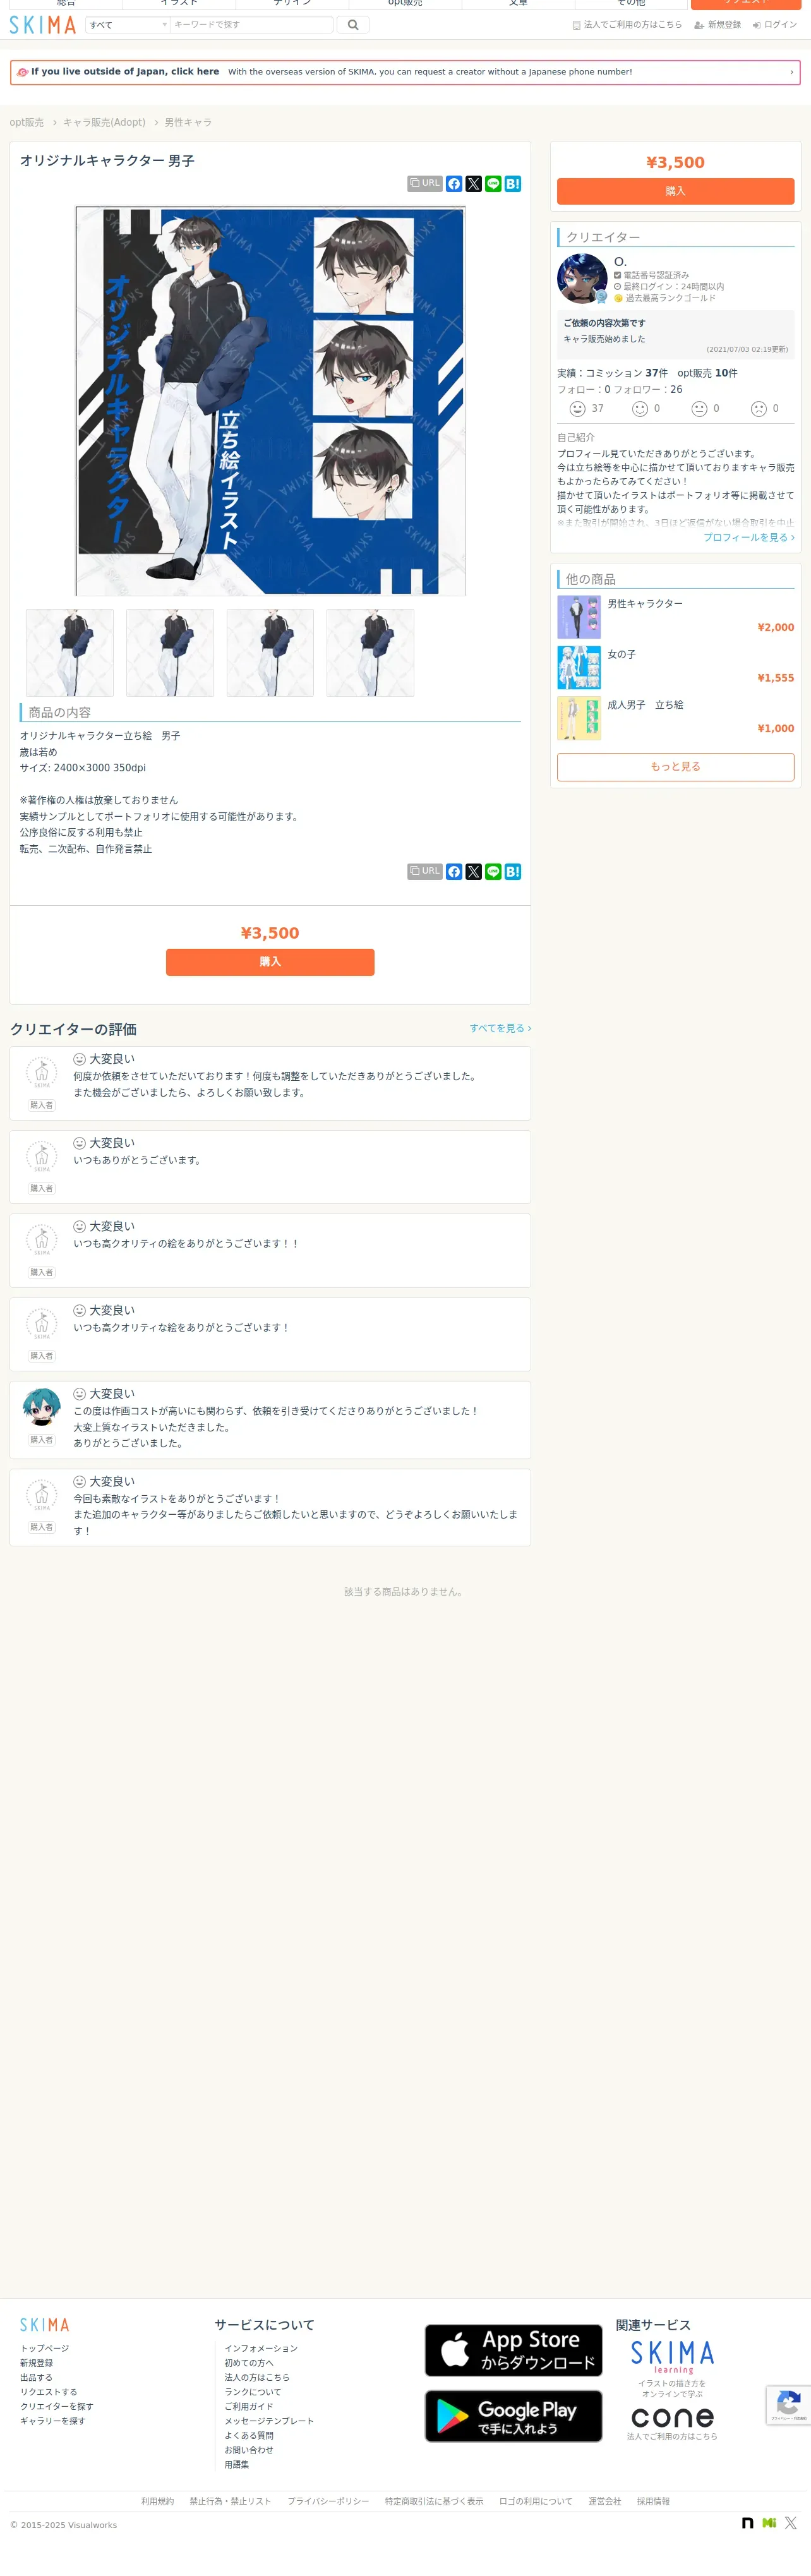Open プライバシーポリシー footer link

click(x=328, y=2501)
